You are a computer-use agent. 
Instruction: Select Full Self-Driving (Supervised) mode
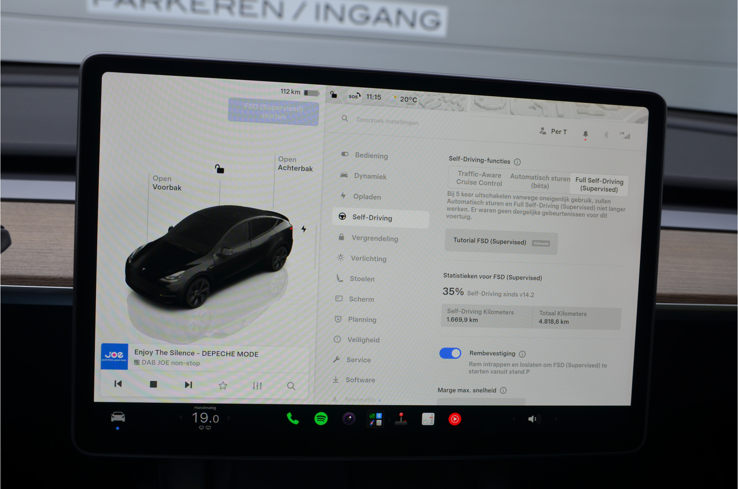(x=599, y=185)
